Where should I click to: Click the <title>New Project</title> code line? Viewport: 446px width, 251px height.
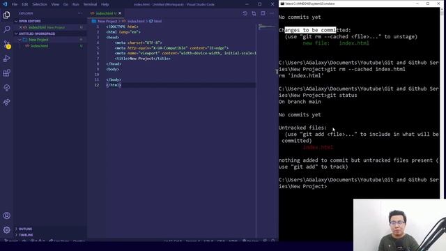point(142,59)
